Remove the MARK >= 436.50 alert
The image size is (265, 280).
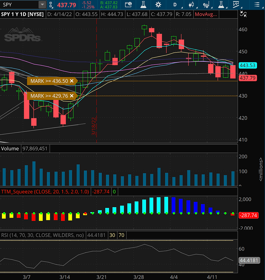click(x=72, y=81)
